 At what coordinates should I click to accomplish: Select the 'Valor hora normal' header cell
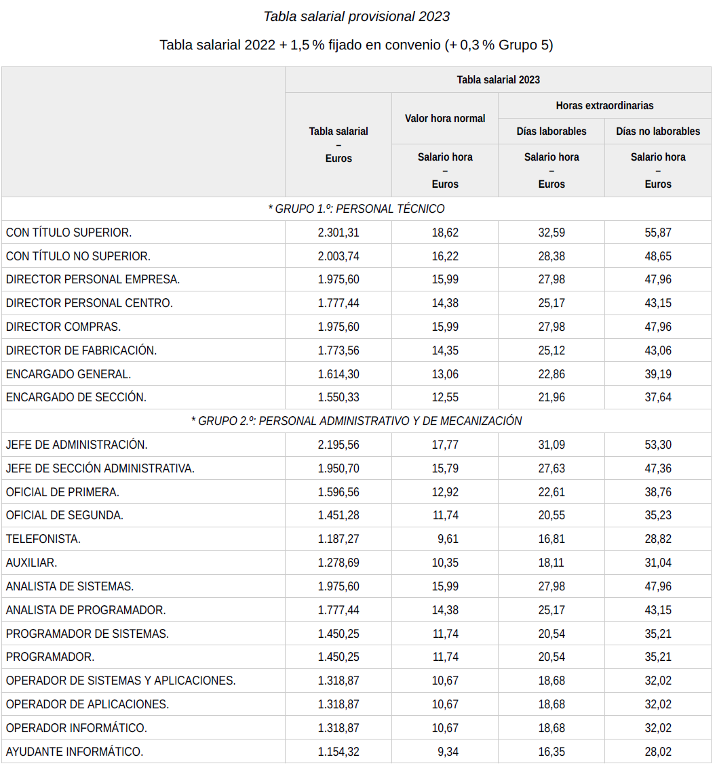445,118
